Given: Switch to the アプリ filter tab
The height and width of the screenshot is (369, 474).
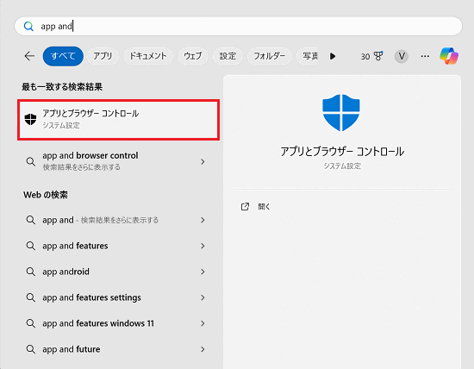Looking at the screenshot, I should (103, 56).
